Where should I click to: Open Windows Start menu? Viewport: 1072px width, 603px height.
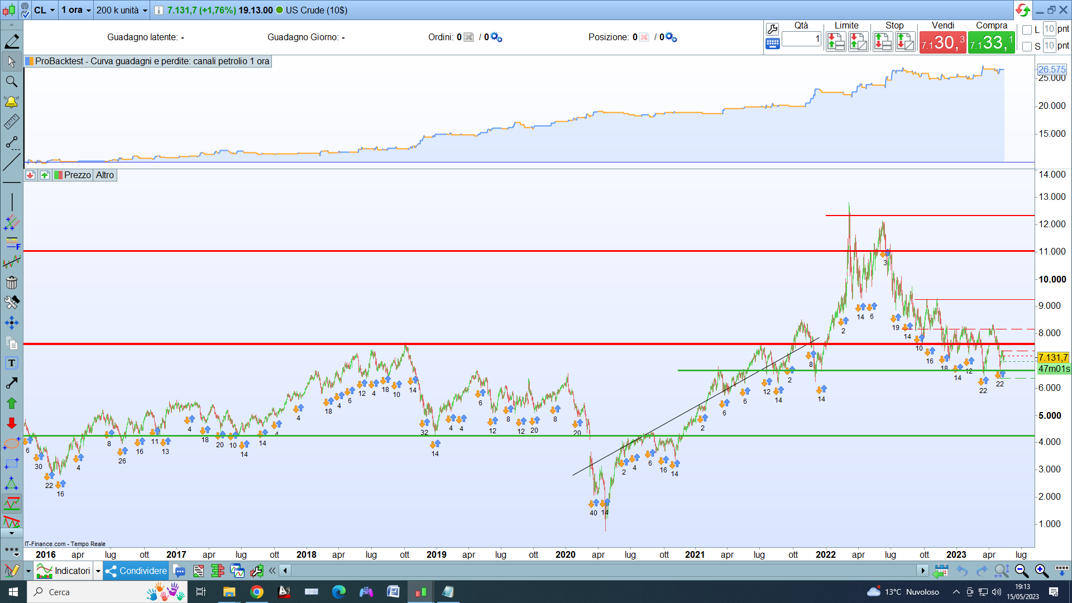[x=13, y=592]
